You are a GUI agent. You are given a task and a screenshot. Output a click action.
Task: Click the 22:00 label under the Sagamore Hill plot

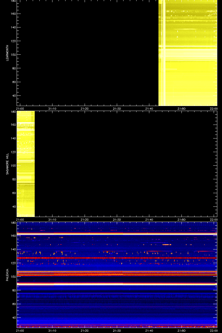point(214,220)
